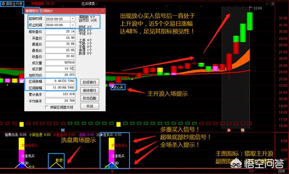The height and width of the screenshot is (174, 289).
Task: Click the 智勇出击 sub-indicator label
Action: tap(12, 135)
